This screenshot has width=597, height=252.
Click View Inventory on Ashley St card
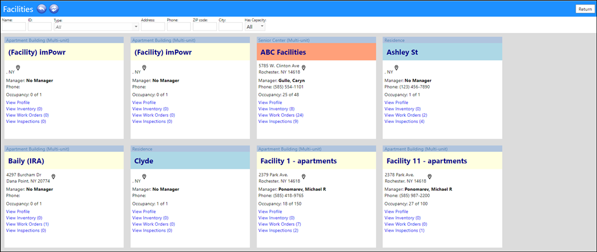[402, 109]
